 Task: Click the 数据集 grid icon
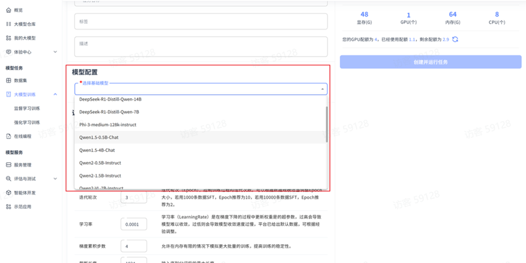[9, 81]
